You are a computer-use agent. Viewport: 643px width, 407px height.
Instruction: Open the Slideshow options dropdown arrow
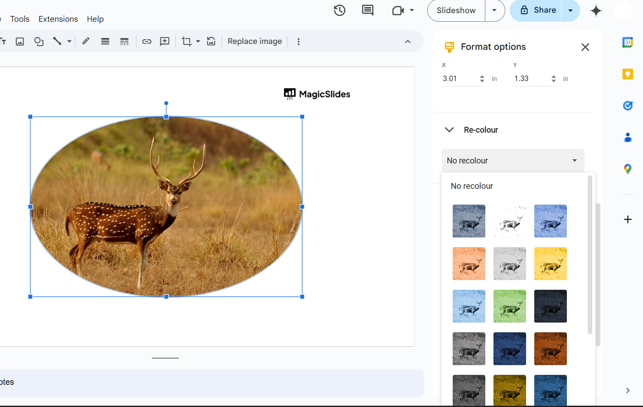494,10
